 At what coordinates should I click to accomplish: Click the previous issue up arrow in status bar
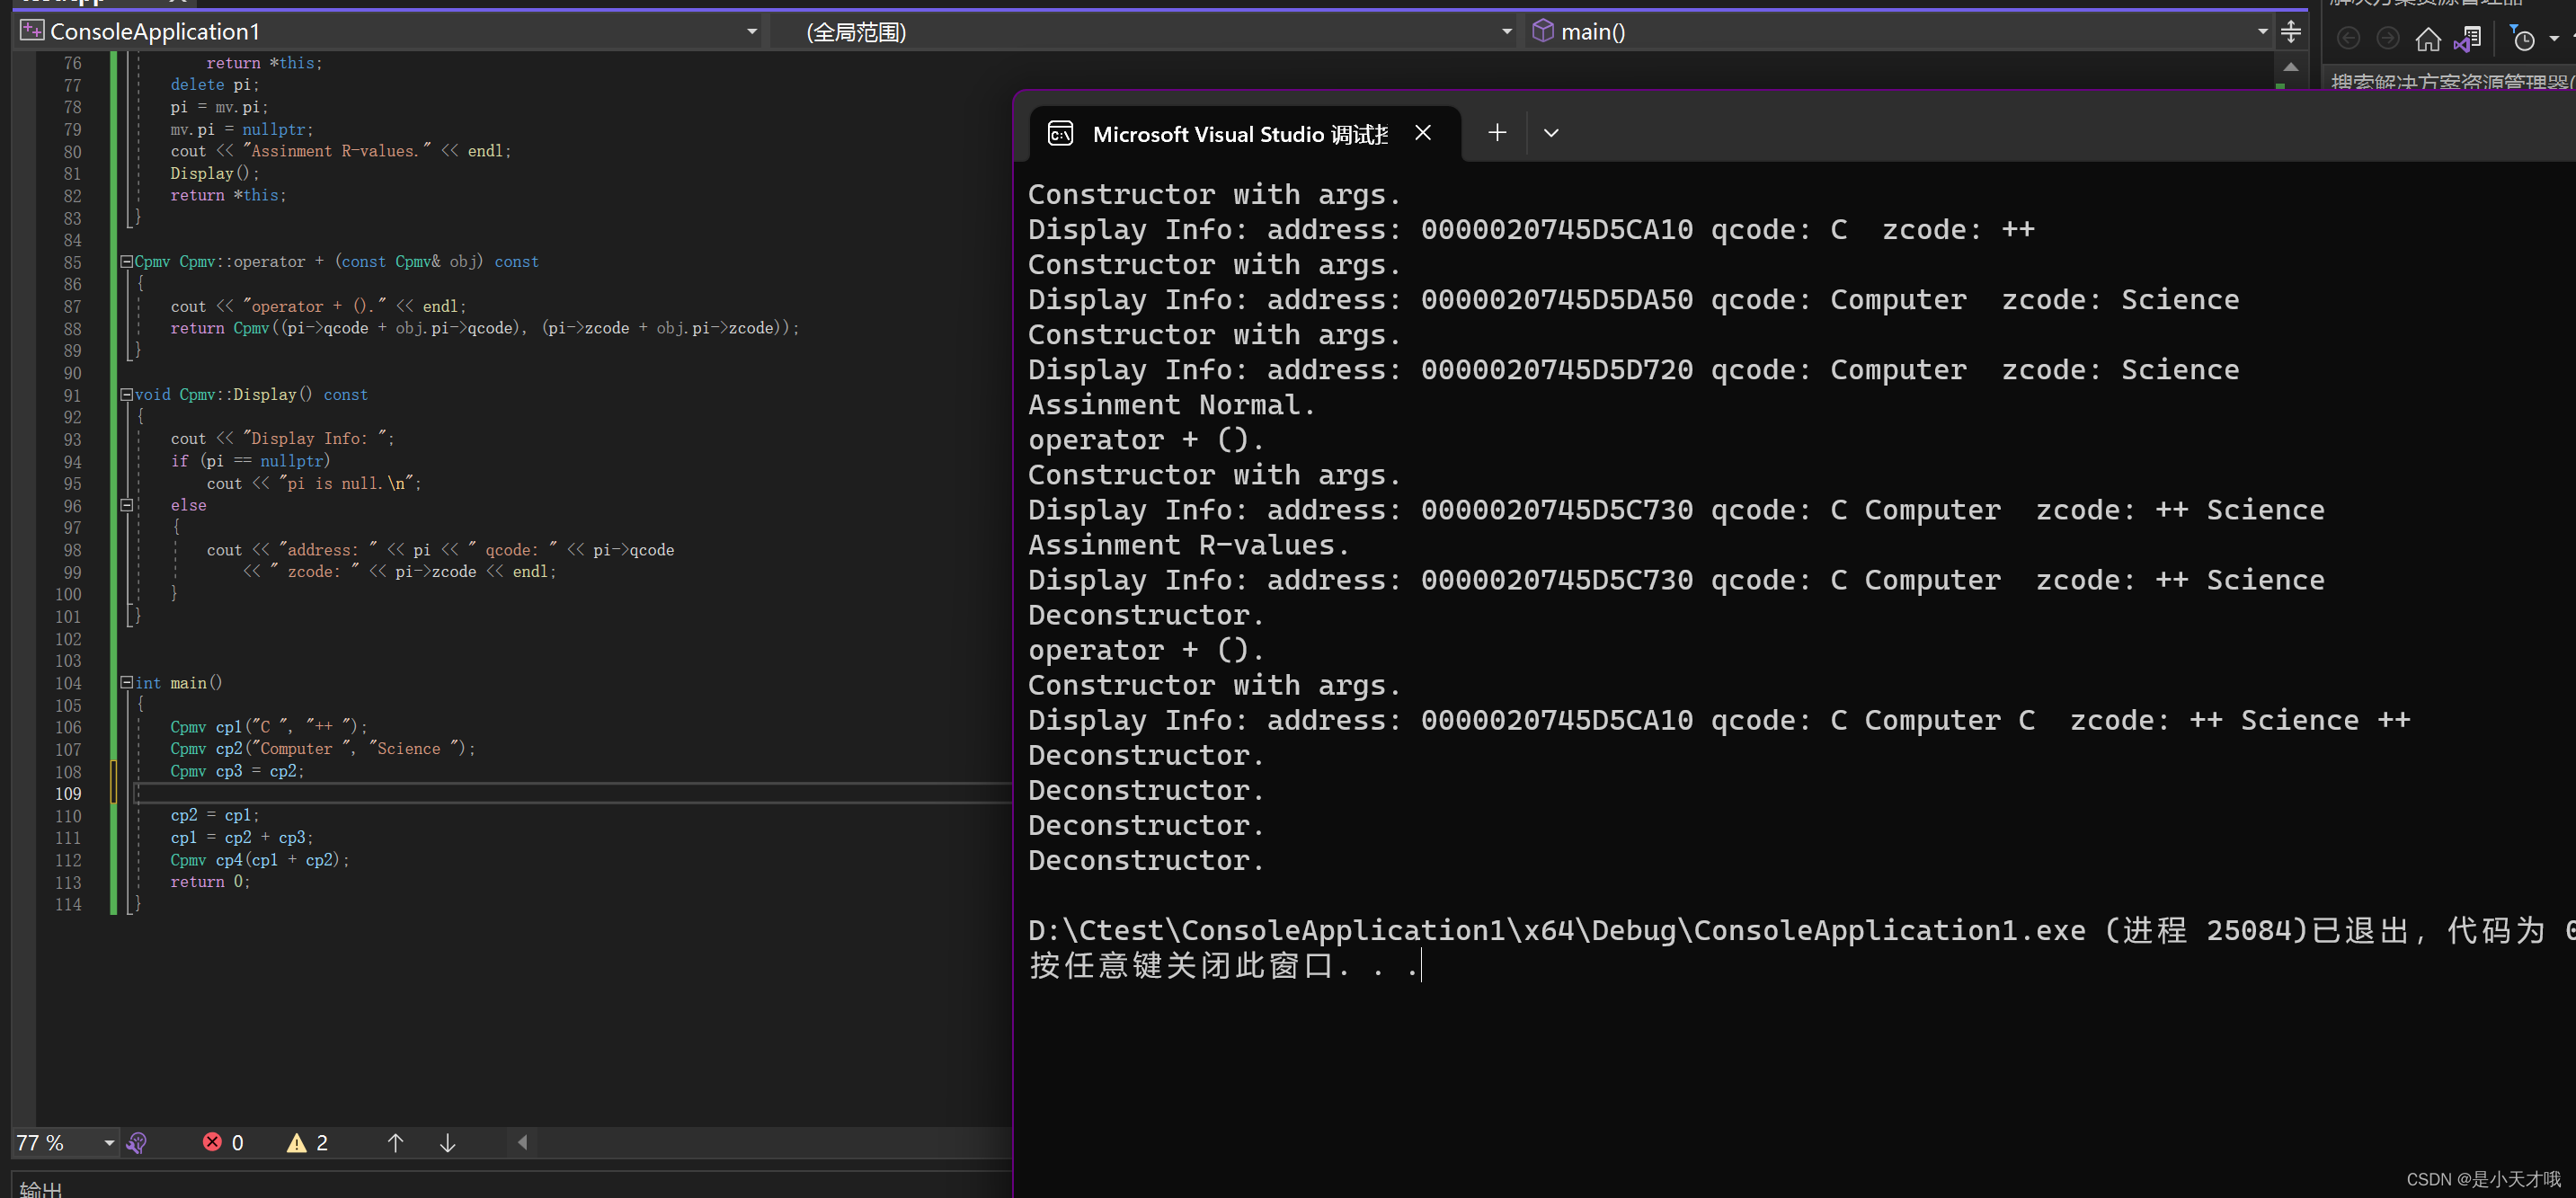coord(396,1142)
